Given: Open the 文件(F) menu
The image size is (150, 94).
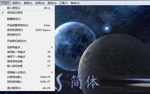Looking at the screenshot, I should 5,3.
